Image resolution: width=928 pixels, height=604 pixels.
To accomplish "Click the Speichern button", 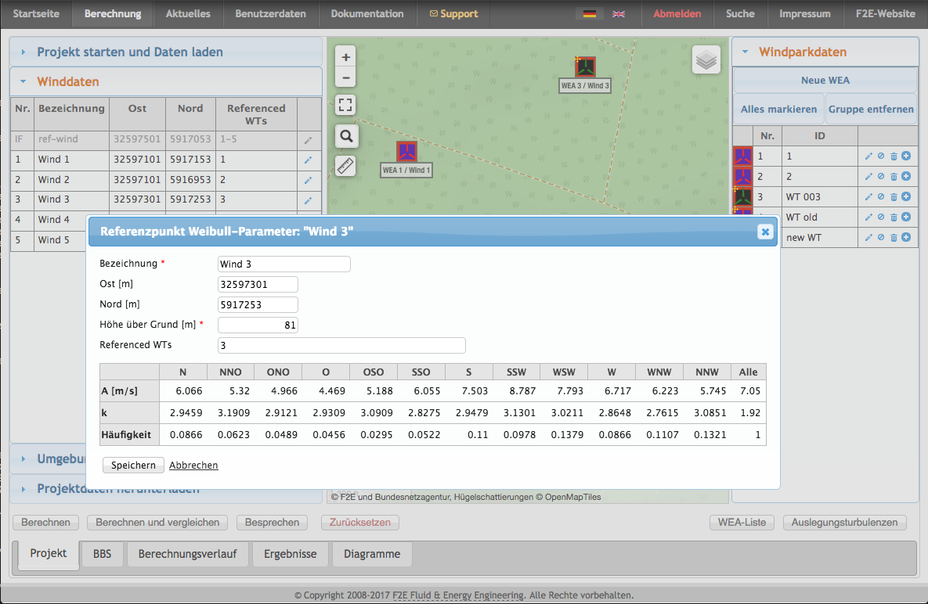I will (x=133, y=466).
